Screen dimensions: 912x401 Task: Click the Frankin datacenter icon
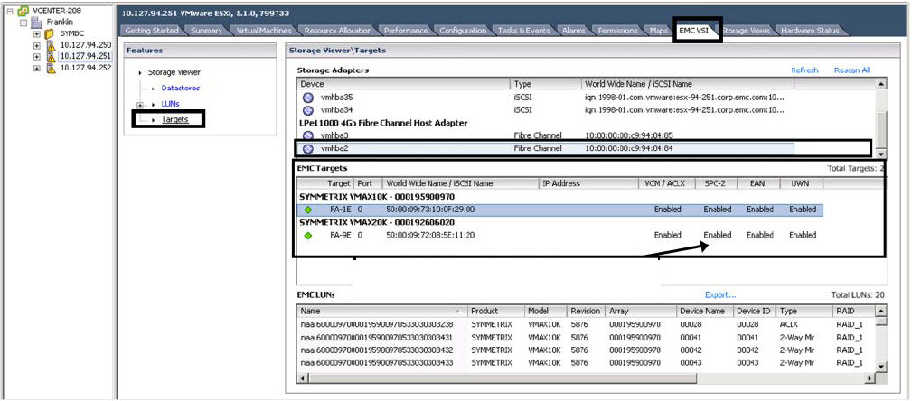pos(36,23)
